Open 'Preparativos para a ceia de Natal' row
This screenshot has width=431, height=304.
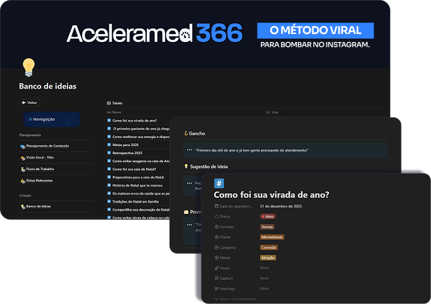click(x=138, y=177)
